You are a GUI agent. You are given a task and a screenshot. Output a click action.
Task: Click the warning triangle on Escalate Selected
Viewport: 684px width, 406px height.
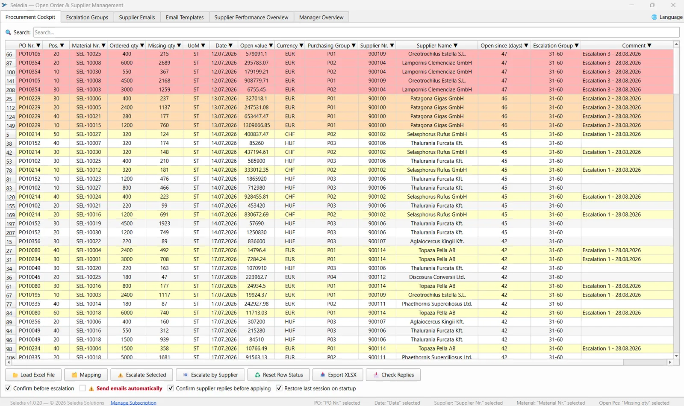[x=121, y=375]
